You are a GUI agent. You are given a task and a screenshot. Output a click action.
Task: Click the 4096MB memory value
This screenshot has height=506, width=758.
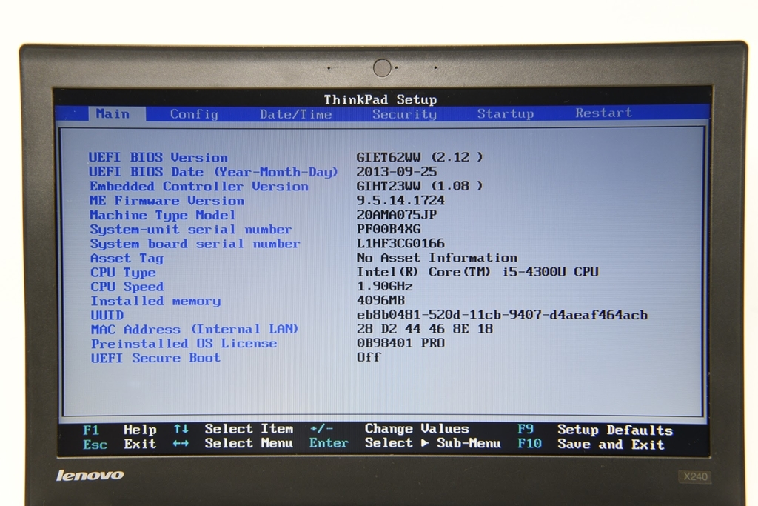(x=380, y=300)
